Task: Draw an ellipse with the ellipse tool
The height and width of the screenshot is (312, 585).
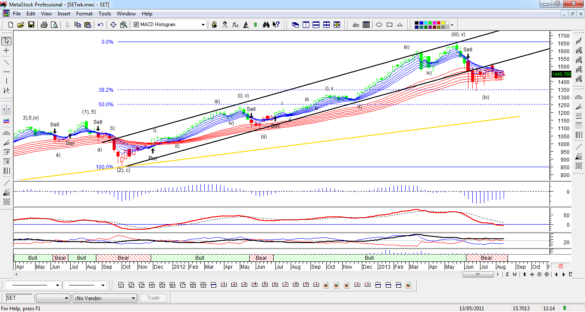Action: pos(379,25)
